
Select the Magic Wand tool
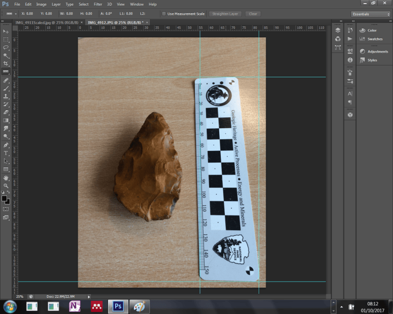tap(6, 56)
